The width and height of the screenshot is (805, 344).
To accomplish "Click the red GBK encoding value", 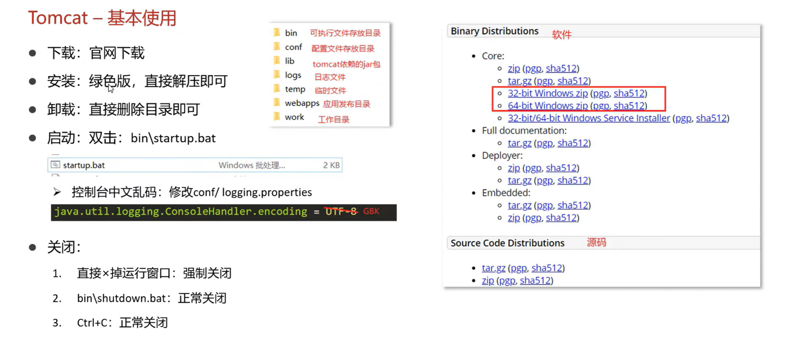I will (371, 211).
